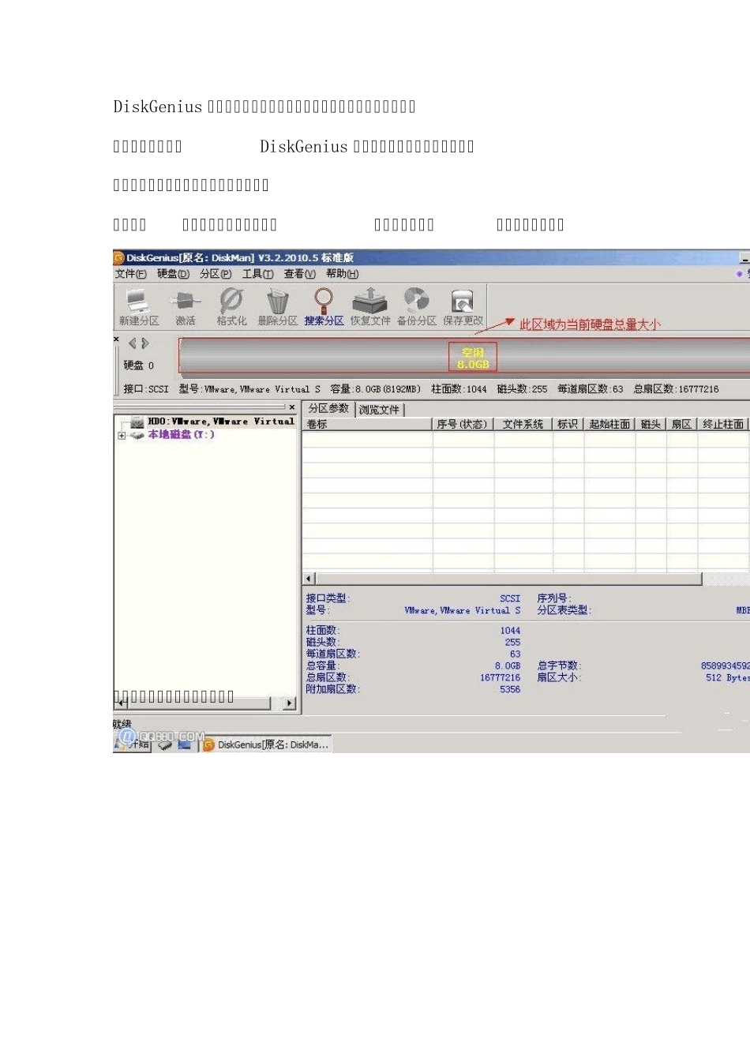Click the 终止柱面 column header

(723, 424)
